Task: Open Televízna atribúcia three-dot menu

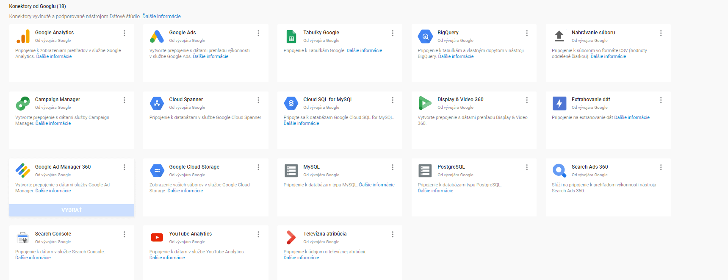Action: tap(393, 234)
